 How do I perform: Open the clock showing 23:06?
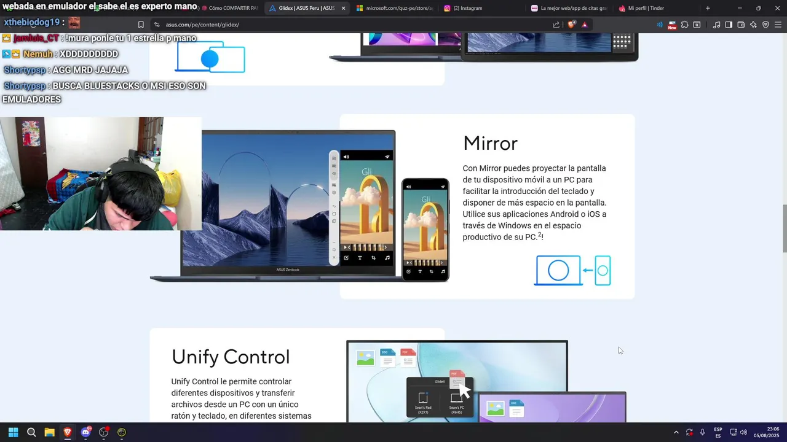pyautogui.click(x=767, y=432)
